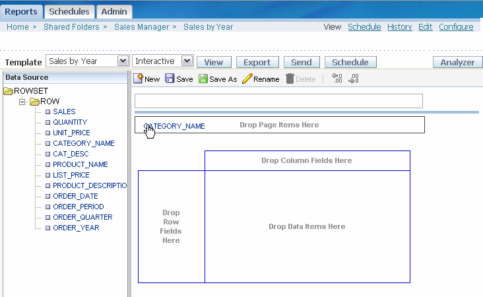
Task: Click the Schedule link in top-right navigation
Action: point(364,27)
